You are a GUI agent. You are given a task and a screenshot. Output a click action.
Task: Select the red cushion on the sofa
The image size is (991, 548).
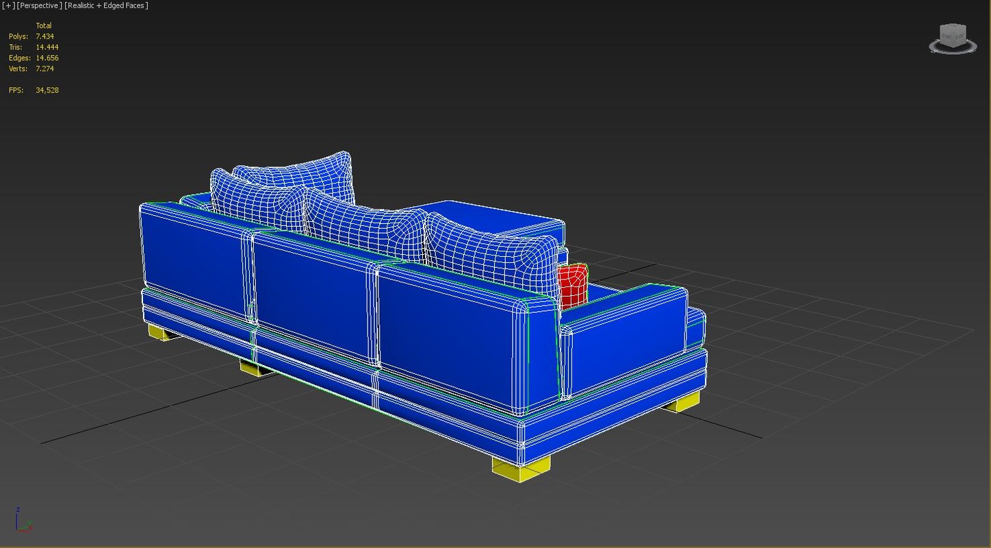point(572,285)
